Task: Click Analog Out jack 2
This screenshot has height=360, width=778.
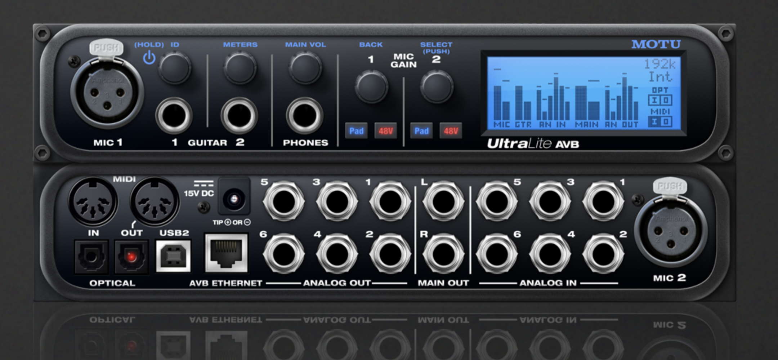Action: click(390, 254)
